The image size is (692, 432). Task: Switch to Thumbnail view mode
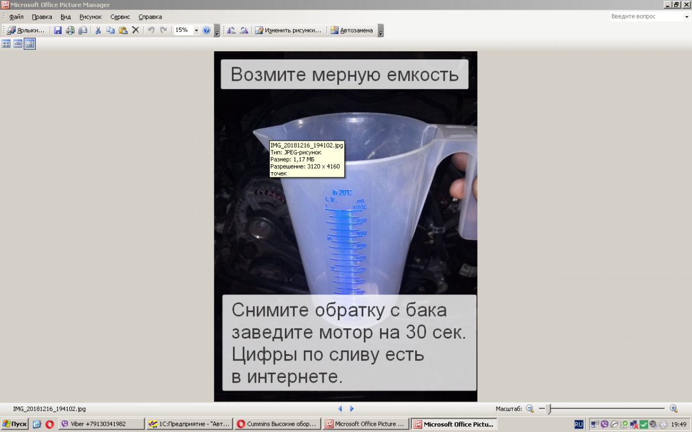(x=6, y=44)
